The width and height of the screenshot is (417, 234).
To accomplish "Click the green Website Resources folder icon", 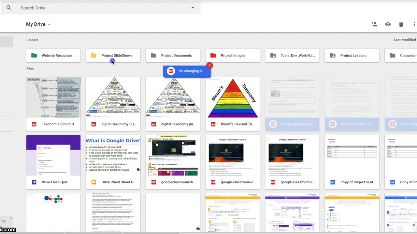I will pos(34,56).
